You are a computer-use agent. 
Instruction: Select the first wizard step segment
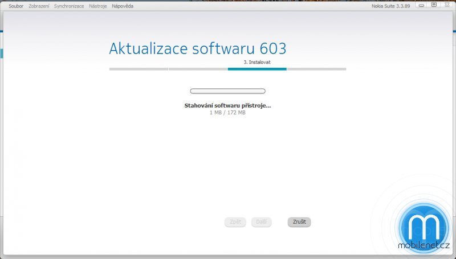coord(139,69)
